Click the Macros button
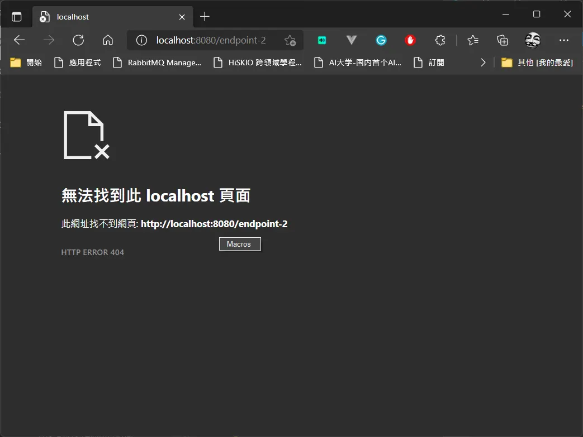The image size is (583, 437). click(240, 244)
